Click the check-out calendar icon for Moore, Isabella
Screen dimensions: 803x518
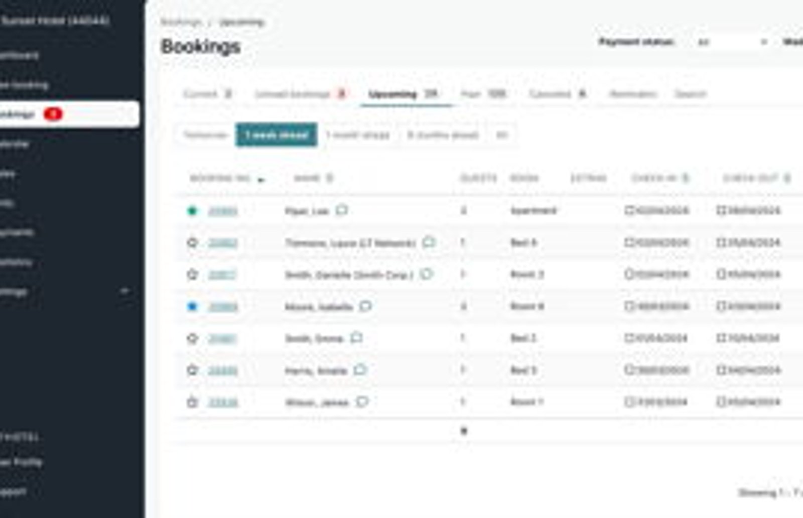pos(721,306)
